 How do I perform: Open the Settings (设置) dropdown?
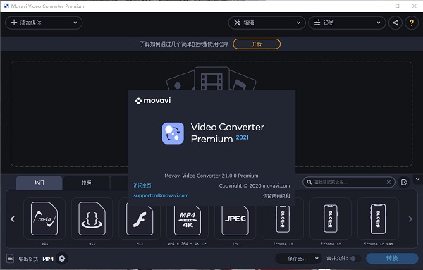pyautogui.click(x=347, y=23)
